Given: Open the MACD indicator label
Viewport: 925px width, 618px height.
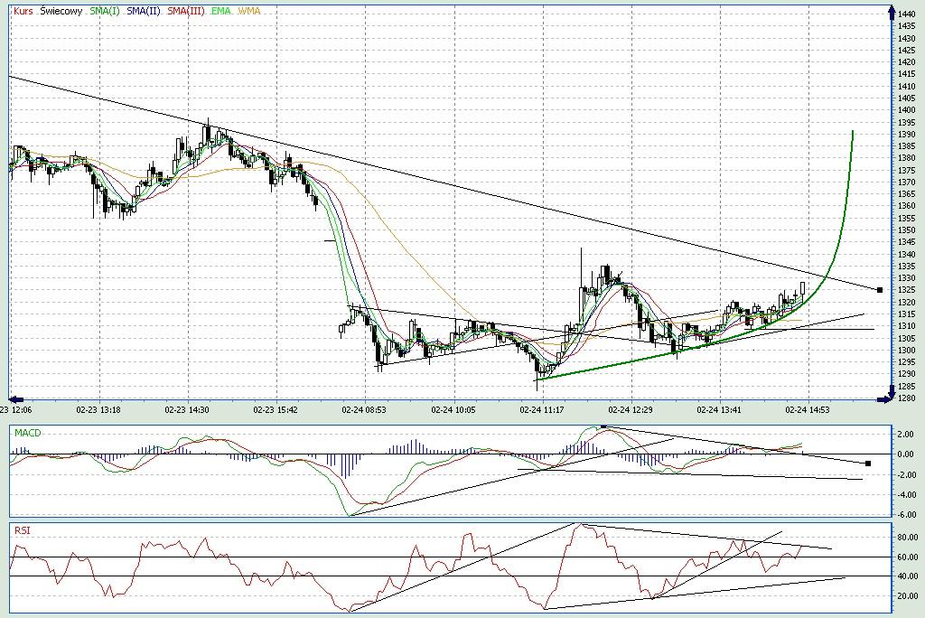Looking at the screenshot, I should tap(27, 434).
